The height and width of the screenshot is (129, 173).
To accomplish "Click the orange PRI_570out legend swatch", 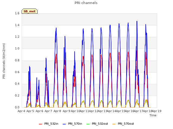I will [x=114, y=124].
